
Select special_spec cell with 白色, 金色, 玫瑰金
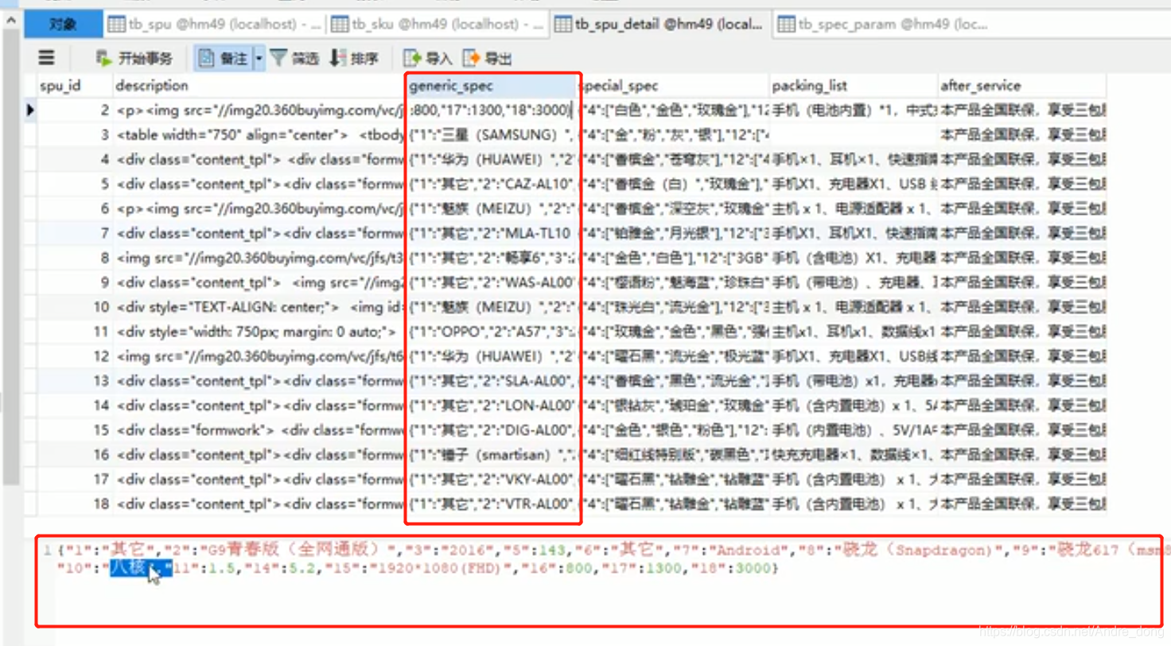[x=673, y=110]
